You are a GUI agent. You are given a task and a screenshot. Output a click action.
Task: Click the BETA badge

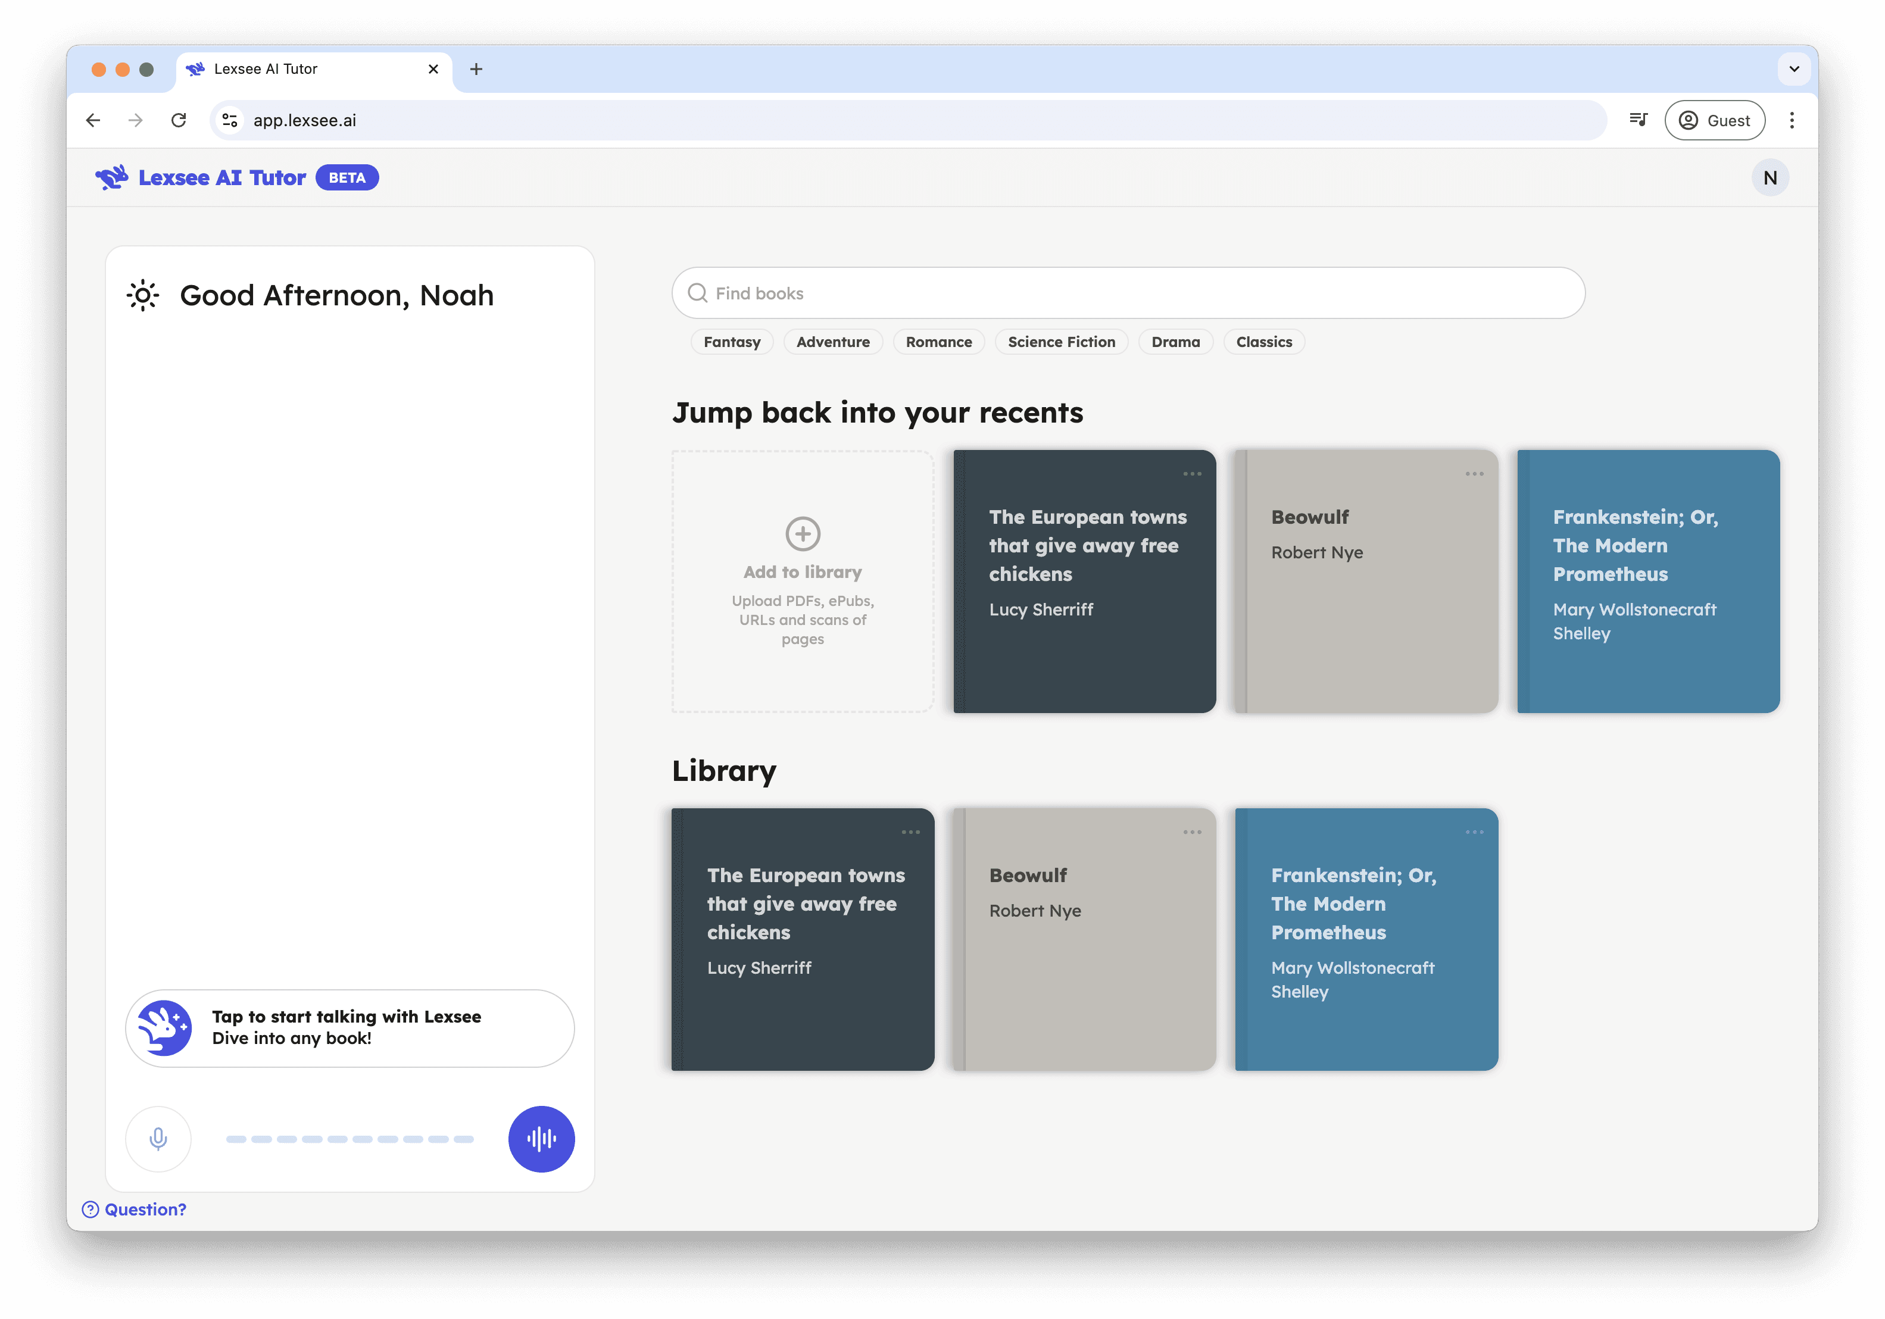coord(347,177)
